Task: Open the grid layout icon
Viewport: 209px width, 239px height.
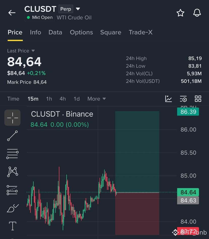Action: pos(198,99)
